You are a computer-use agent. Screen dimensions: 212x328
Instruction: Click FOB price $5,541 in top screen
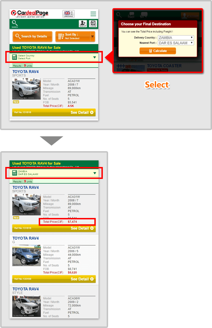[x=72, y=102]
